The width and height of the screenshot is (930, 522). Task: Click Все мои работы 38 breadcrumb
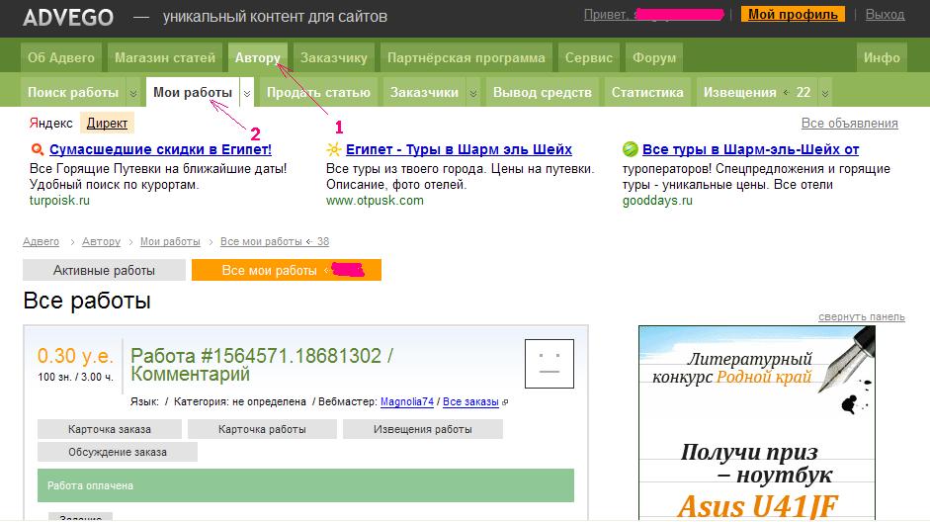click(x=275, y=241)
